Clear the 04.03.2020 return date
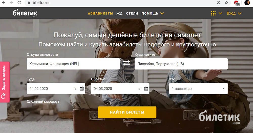Screen dimensions: 253x133 point(140,89)
